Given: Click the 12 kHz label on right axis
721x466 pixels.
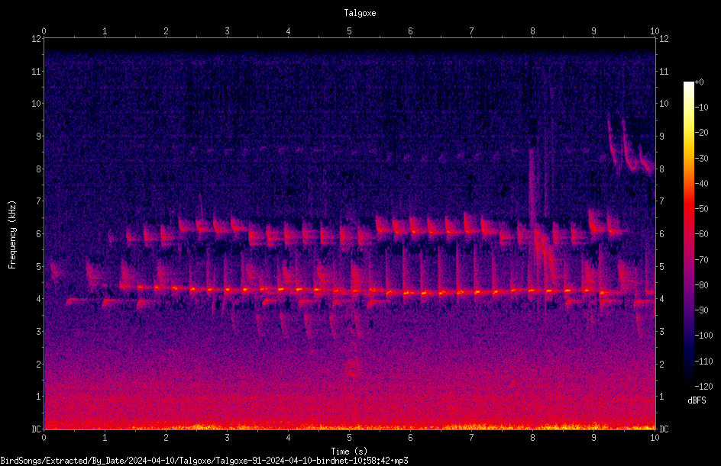Looking at the screenshot, I should [x=664, y=39].
